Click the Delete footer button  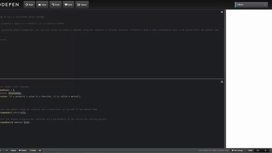point(33,150)
